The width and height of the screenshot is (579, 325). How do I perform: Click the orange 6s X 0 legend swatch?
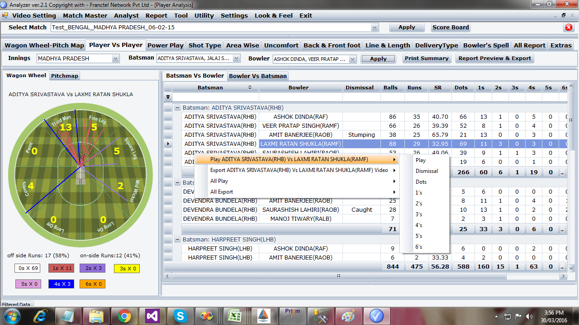coord(92,284)
